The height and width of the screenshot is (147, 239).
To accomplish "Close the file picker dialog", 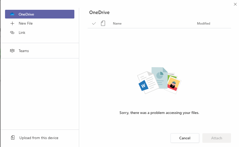I will coord(235,4).
